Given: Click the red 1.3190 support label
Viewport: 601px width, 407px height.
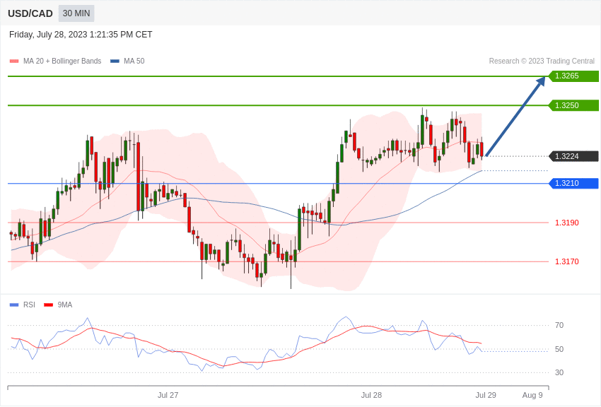Looking at the screenshot, I should 567,223.
